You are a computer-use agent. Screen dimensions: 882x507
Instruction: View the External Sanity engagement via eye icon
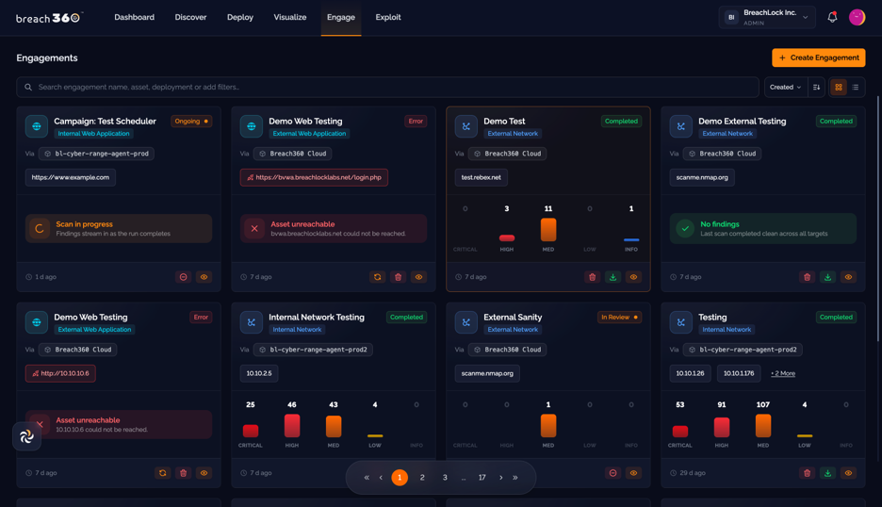click(x=634, y=473)
